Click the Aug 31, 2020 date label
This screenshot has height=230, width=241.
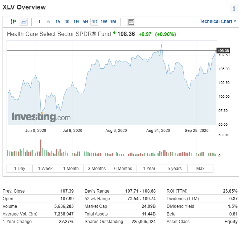pyautogui.click(x=158, y=130)
